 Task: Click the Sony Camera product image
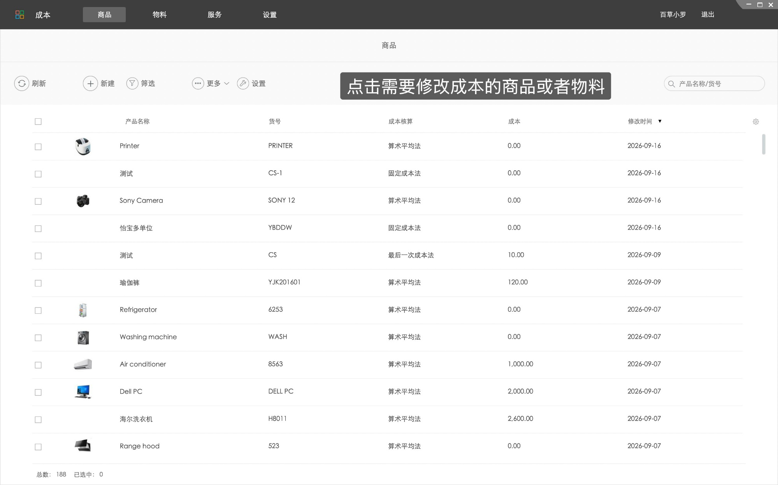pos(83,201)
